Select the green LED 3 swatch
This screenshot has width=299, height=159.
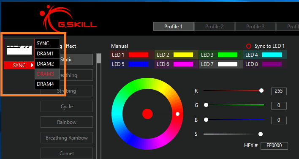pyautogui.click(x=228, y=55)
